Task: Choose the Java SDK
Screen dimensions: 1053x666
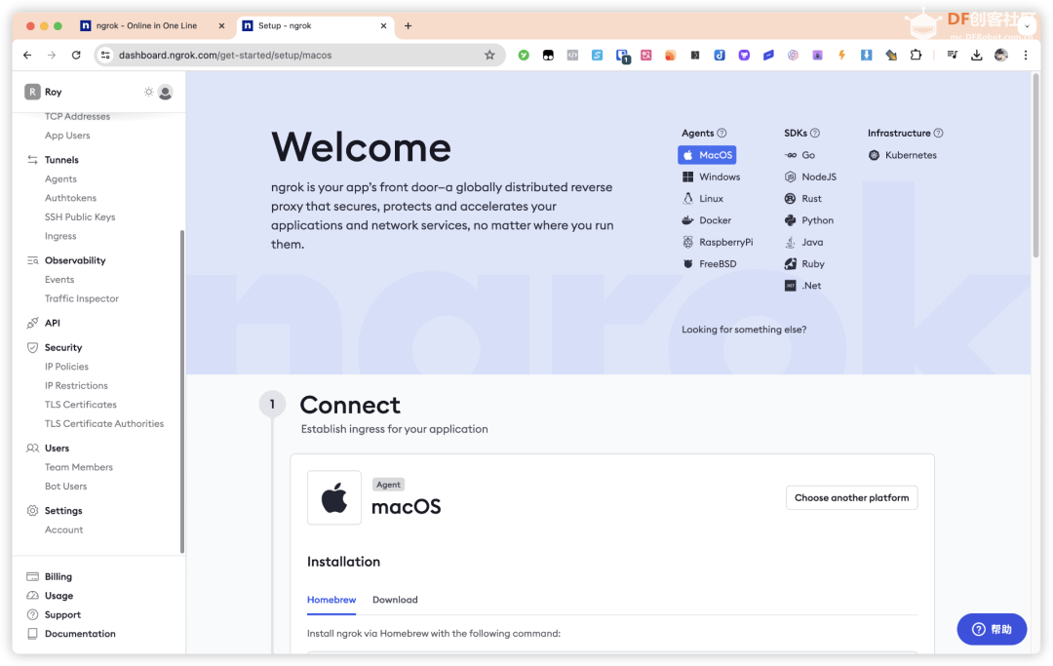Action: 803,243
